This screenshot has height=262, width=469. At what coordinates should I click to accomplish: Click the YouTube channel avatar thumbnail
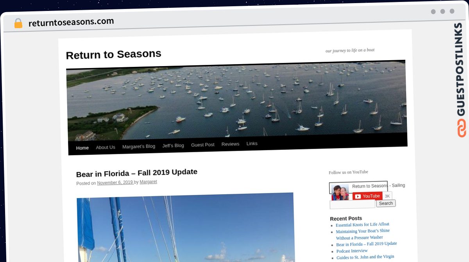[x=340, y=192]
